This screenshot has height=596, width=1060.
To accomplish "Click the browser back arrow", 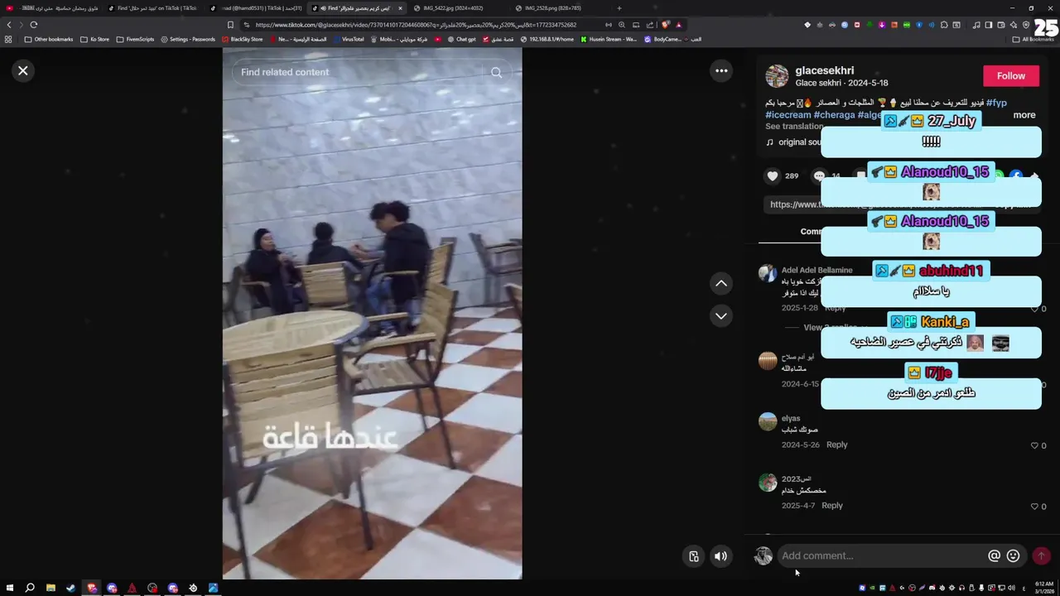I will pyautogui.click(x=9, y=25).
